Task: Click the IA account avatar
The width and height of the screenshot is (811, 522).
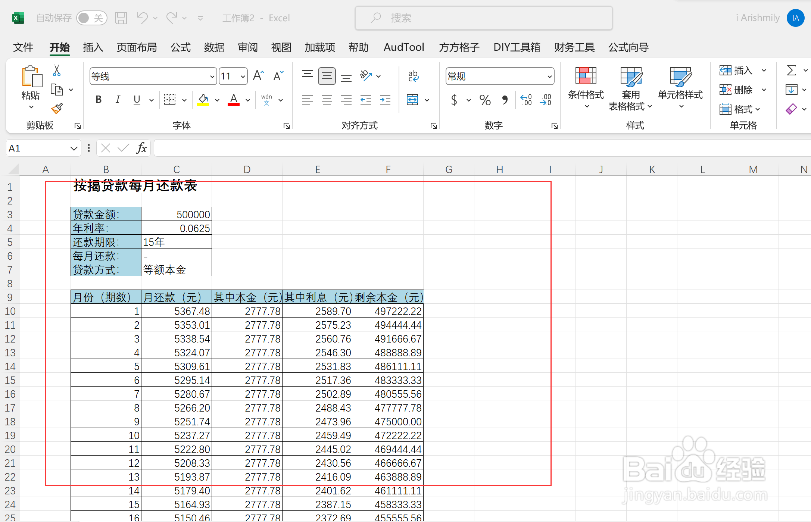Action: (796, 18)
